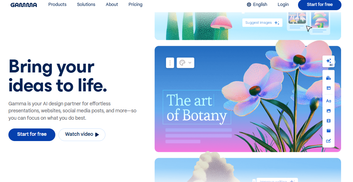This screenshot has width=353, height=182.
Task: Open the Solutions menu
Action: click(86, 5)
